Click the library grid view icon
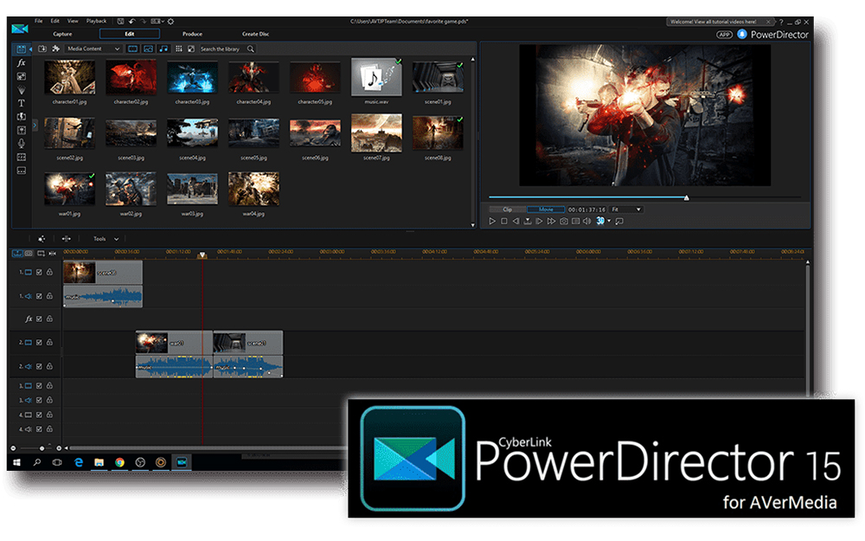The image size is (865, 541). [179, 48]
